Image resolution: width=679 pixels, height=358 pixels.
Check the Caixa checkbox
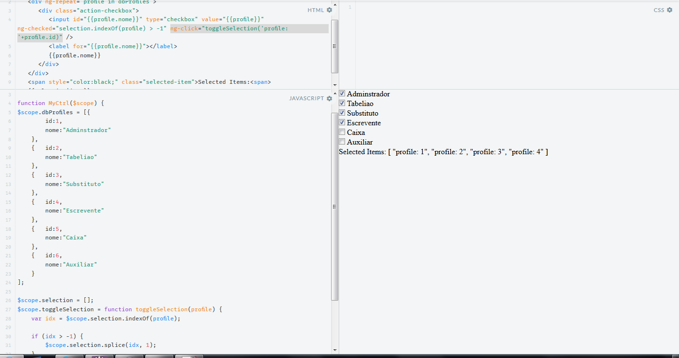(x=342, y=132)
